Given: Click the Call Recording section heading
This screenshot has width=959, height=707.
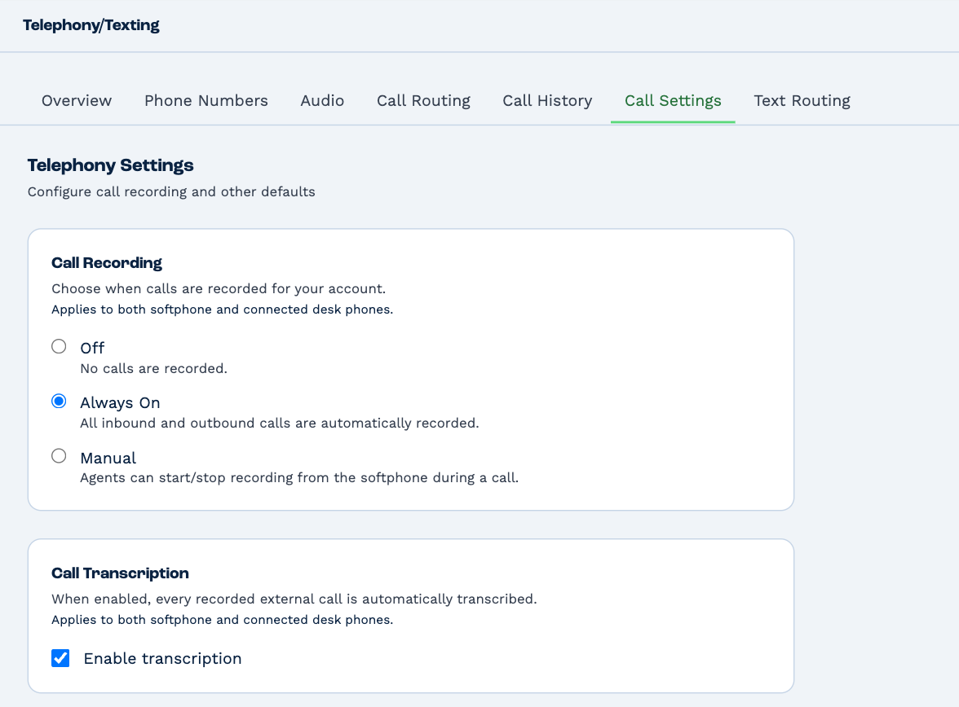Looking at the screenshot, I should tap(106, 263).
